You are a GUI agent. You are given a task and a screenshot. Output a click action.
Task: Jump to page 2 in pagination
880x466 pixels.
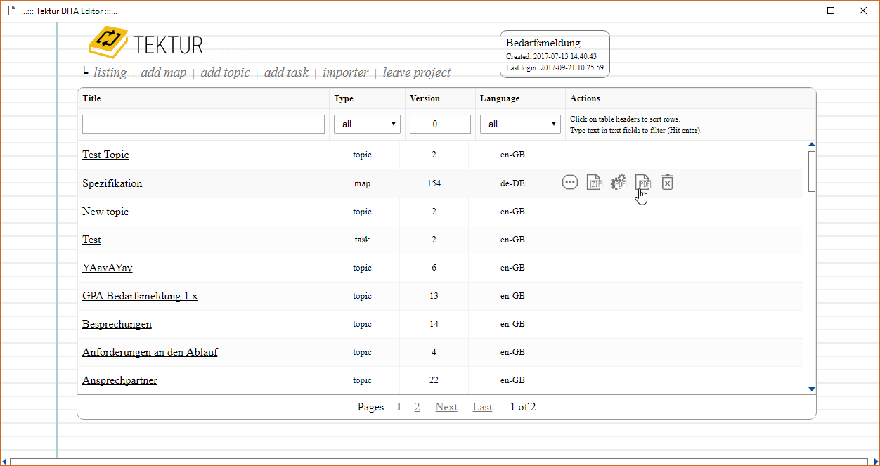click(417, 407)
